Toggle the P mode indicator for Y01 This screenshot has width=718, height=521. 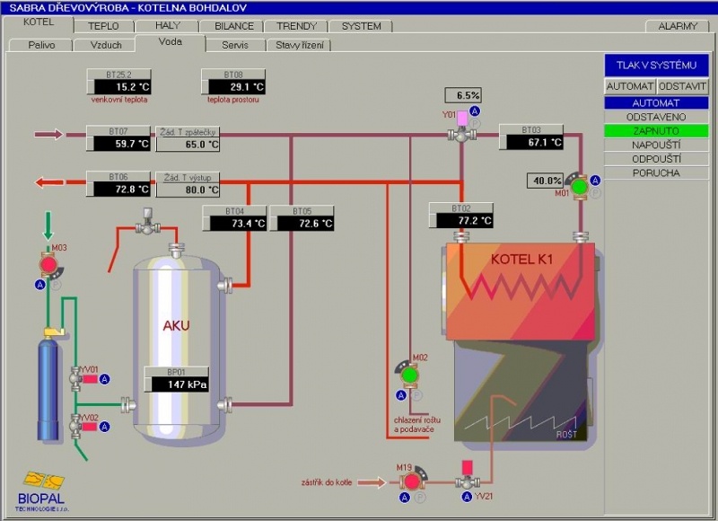[475, 123]
